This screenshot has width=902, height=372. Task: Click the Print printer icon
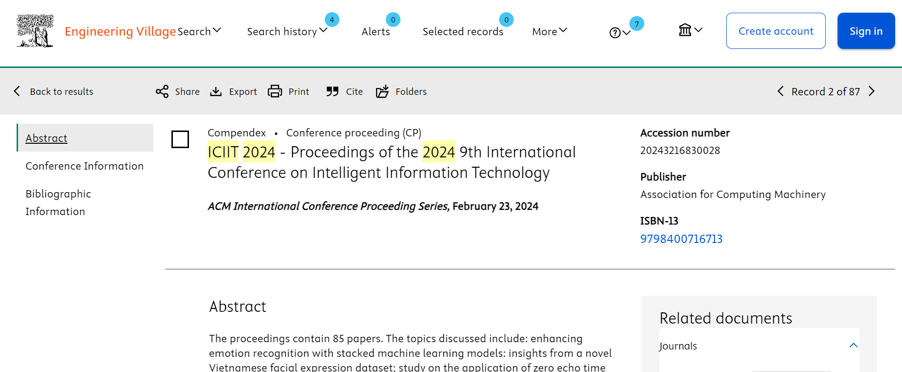[x=275, y=91]
